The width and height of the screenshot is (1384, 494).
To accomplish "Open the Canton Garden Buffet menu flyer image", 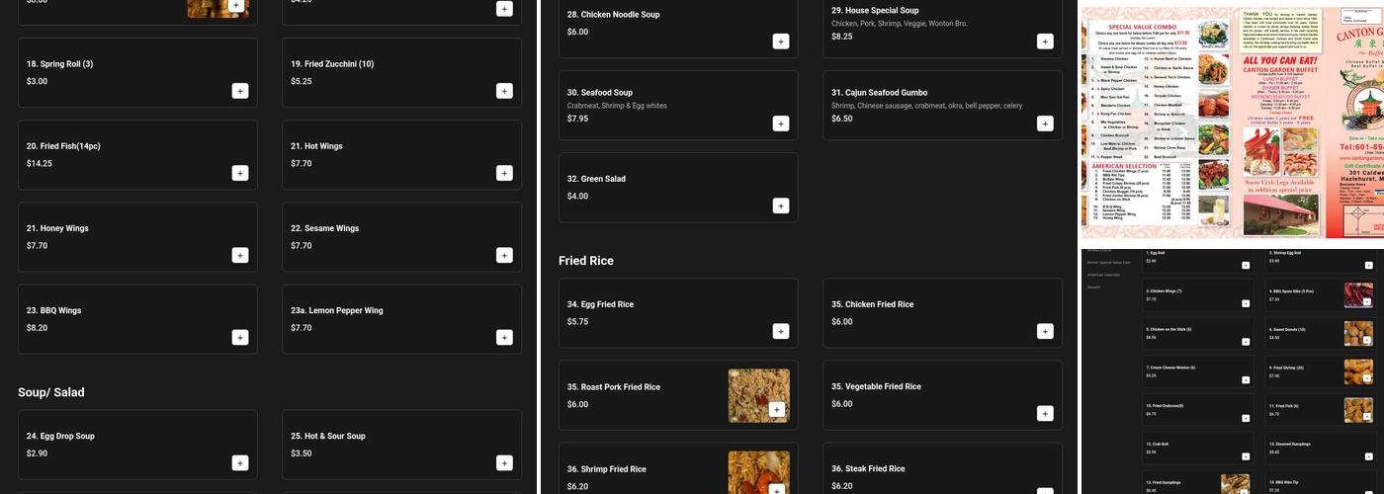I will (x=1232, y=123).
